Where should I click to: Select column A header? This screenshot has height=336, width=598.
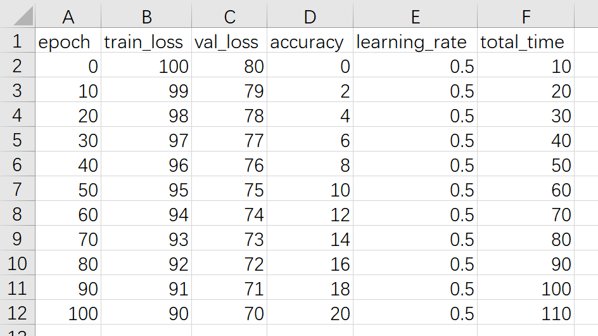coord(68,16)
